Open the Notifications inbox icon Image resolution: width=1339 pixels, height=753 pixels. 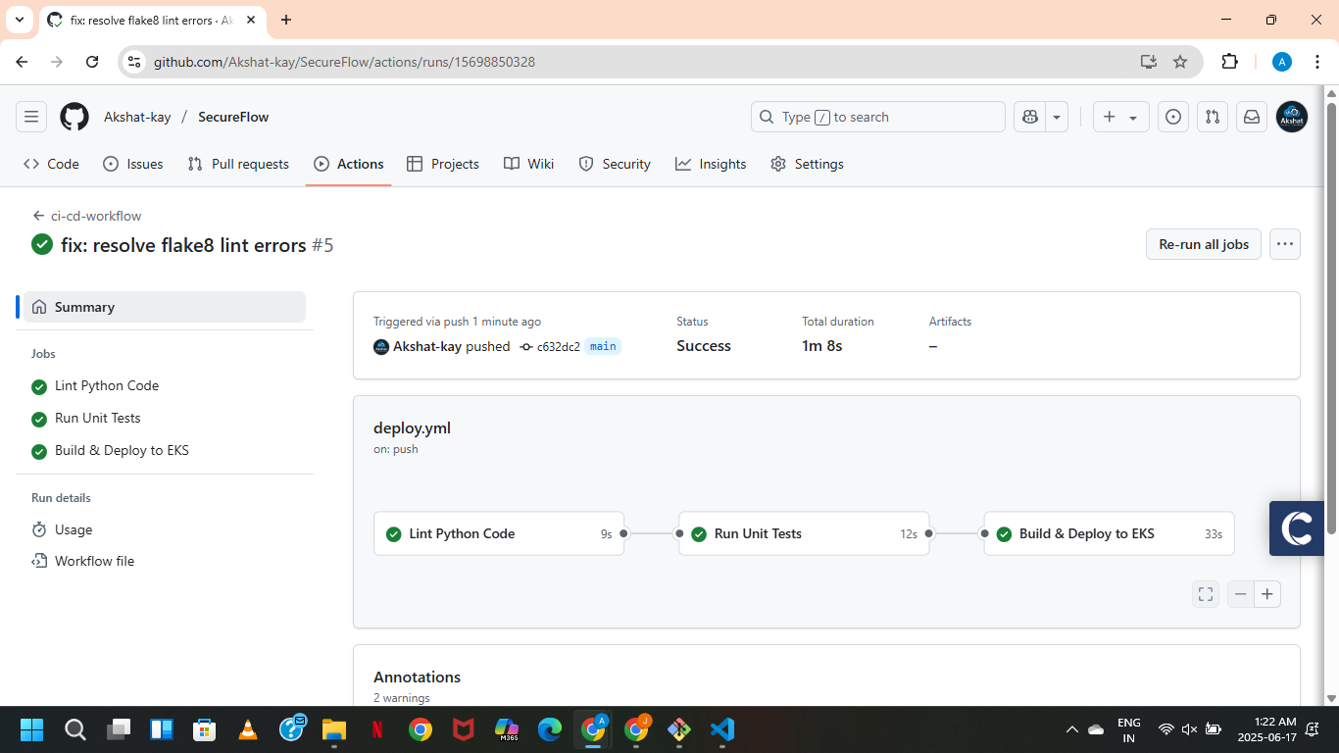click(1252, 117)
